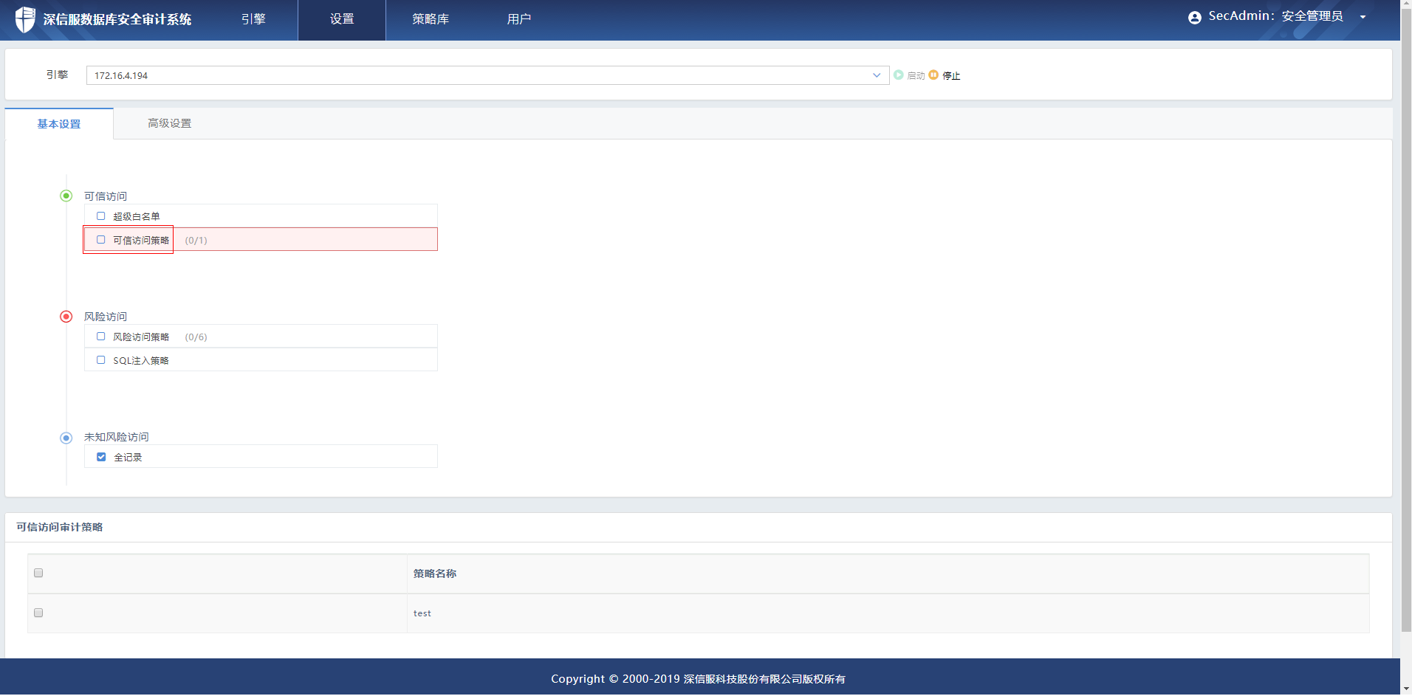The image size is (1412, 696).
Task: Open the 策略库 menu
Action: pyautogui.click(x=431, y=19)
